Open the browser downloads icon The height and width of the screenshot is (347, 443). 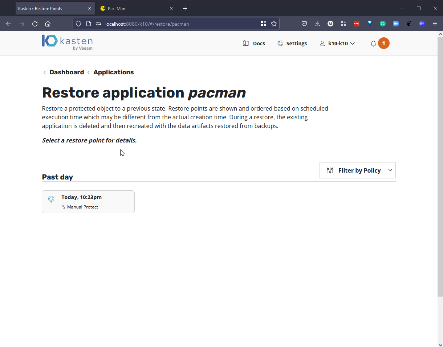click(x=317, y=24)
